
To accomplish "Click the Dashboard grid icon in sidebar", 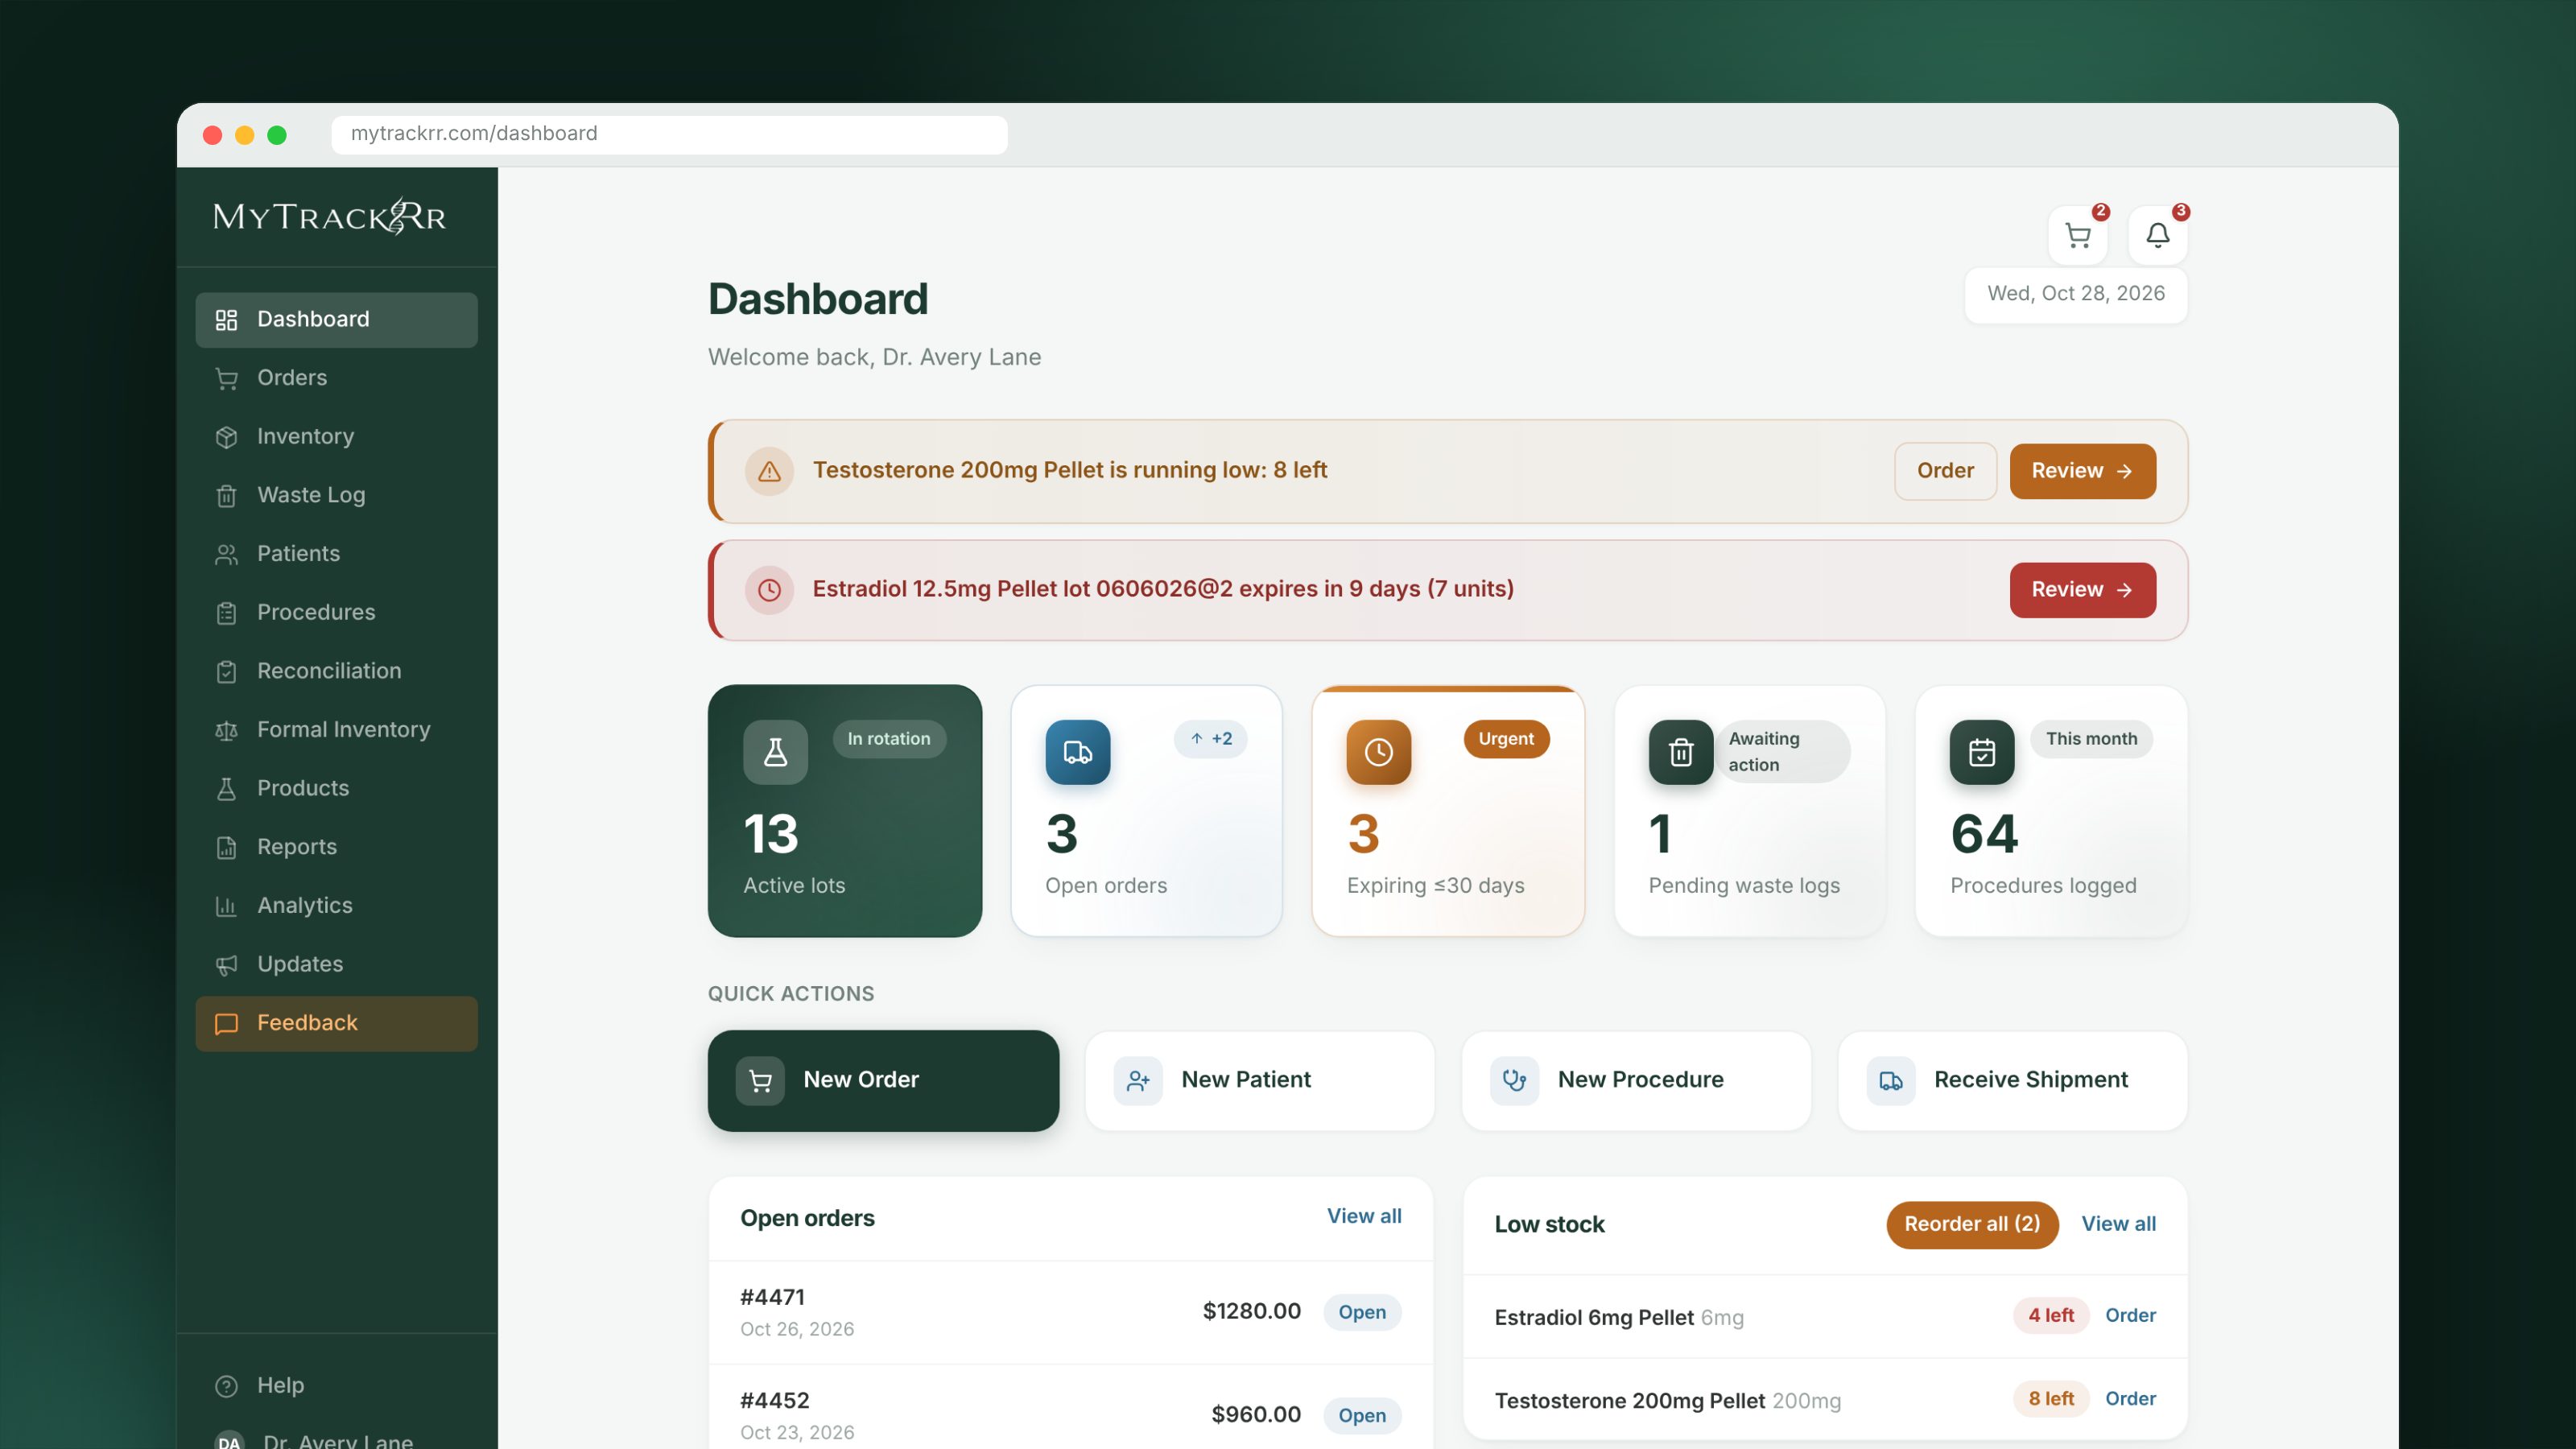I will point(227,320).
